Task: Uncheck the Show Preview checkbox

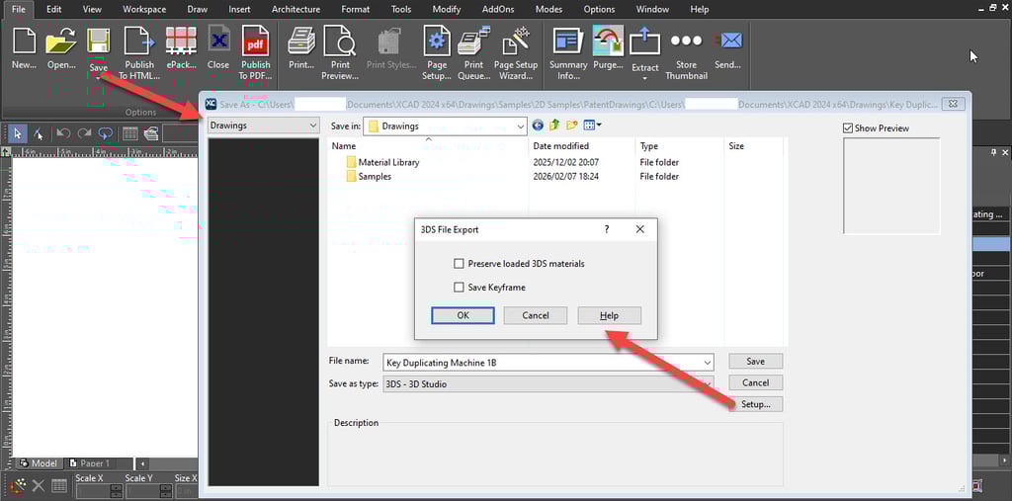Action: 848,127
